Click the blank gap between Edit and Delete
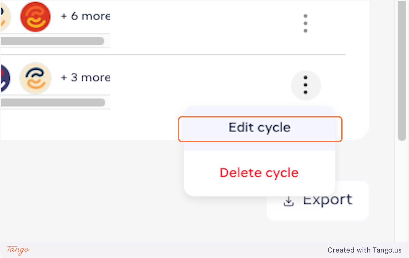Viewport: 409px width, 258px height. point(260,147)
